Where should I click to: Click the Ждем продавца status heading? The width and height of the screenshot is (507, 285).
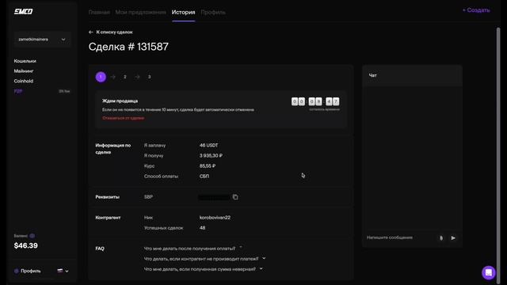point(120,101)
